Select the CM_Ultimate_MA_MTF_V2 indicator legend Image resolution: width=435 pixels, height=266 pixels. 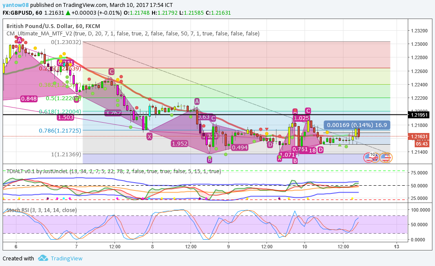click(133, 34)
